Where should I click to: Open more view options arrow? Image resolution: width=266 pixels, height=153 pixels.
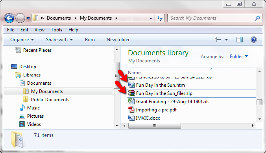[x=226, y=40]
